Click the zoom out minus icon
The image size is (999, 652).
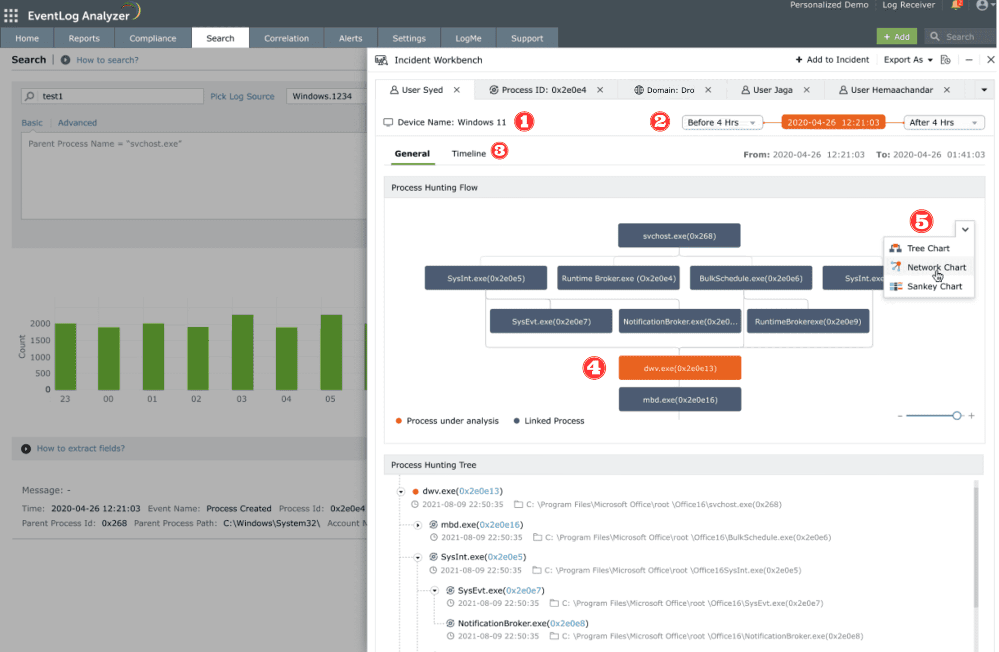(900, 416)
